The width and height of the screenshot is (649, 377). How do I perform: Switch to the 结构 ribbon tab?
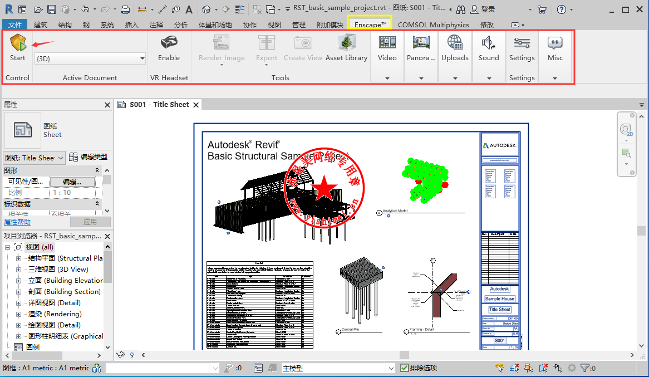click(65, 25)
